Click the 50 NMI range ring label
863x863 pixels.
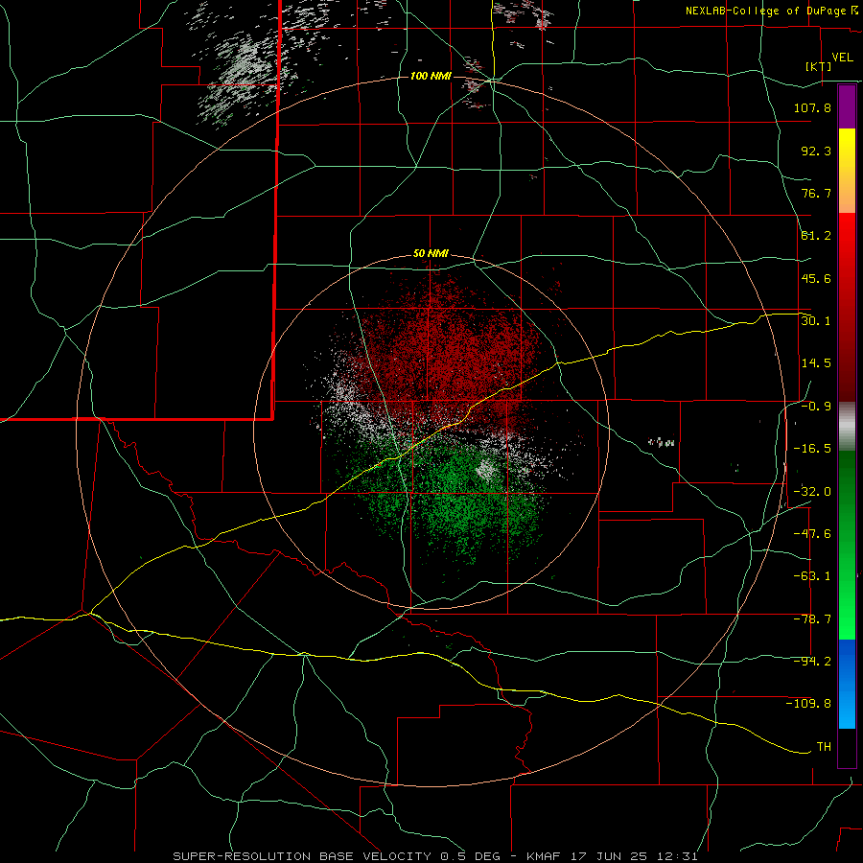coord(431,254)
